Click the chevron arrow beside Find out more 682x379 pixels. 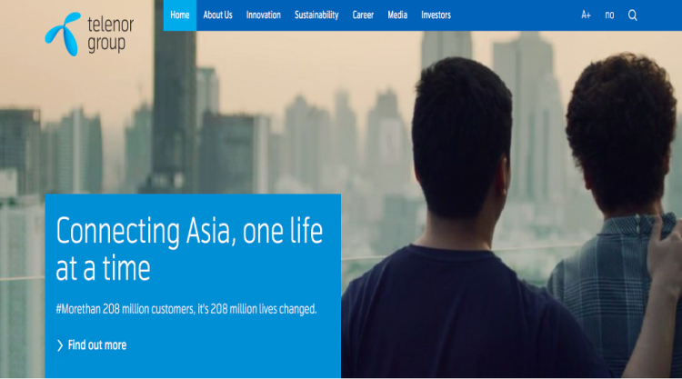(60, 345)
